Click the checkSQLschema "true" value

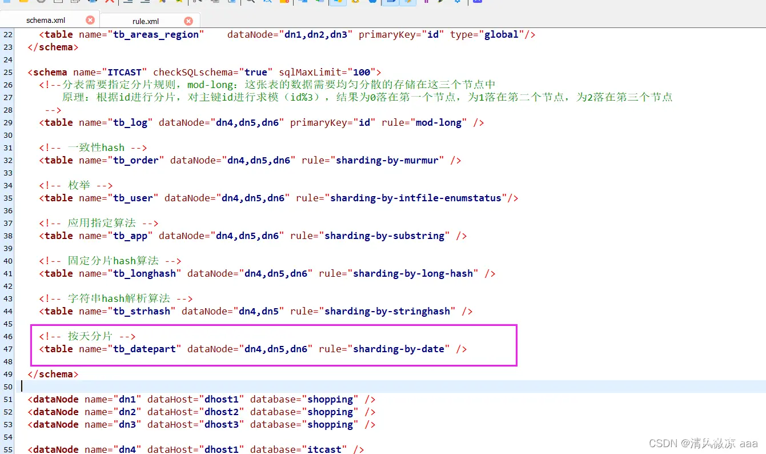coord(256,72)
